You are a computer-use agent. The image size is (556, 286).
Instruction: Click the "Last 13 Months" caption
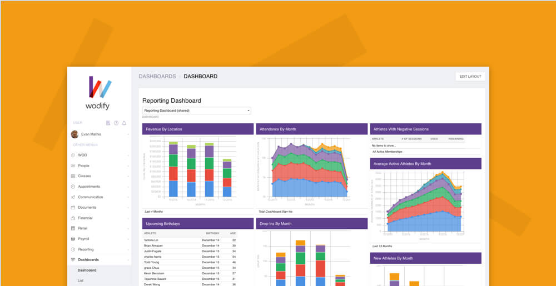pos(383,246)
